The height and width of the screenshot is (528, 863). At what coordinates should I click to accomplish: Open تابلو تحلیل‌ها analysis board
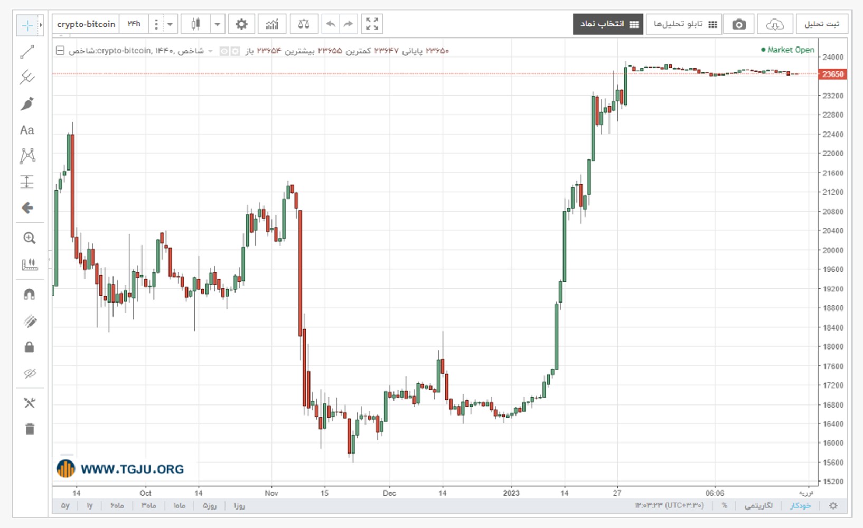point(684,24)
